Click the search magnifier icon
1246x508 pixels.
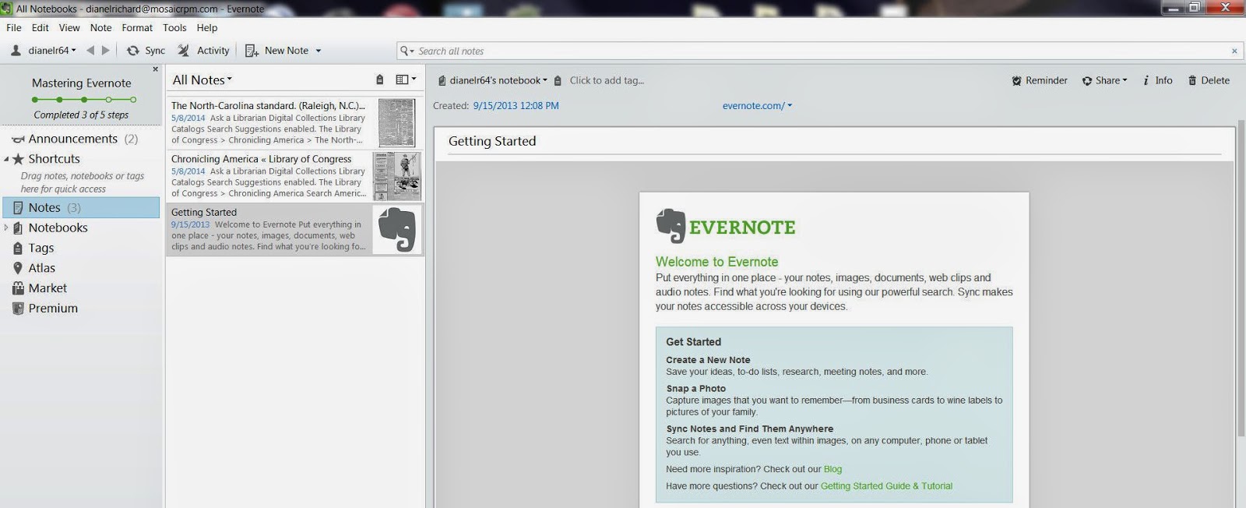click(x=404, y=51)
